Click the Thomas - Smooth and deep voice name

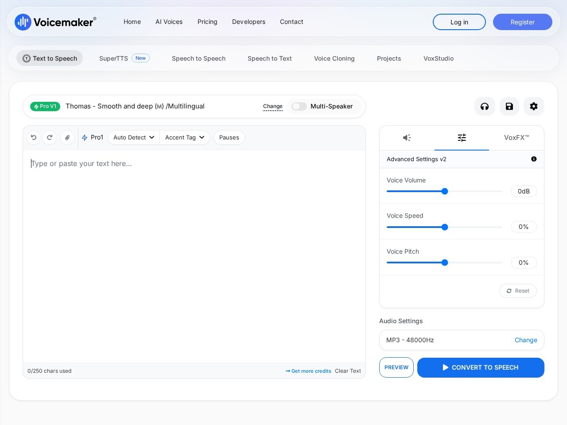pos(135,106)
